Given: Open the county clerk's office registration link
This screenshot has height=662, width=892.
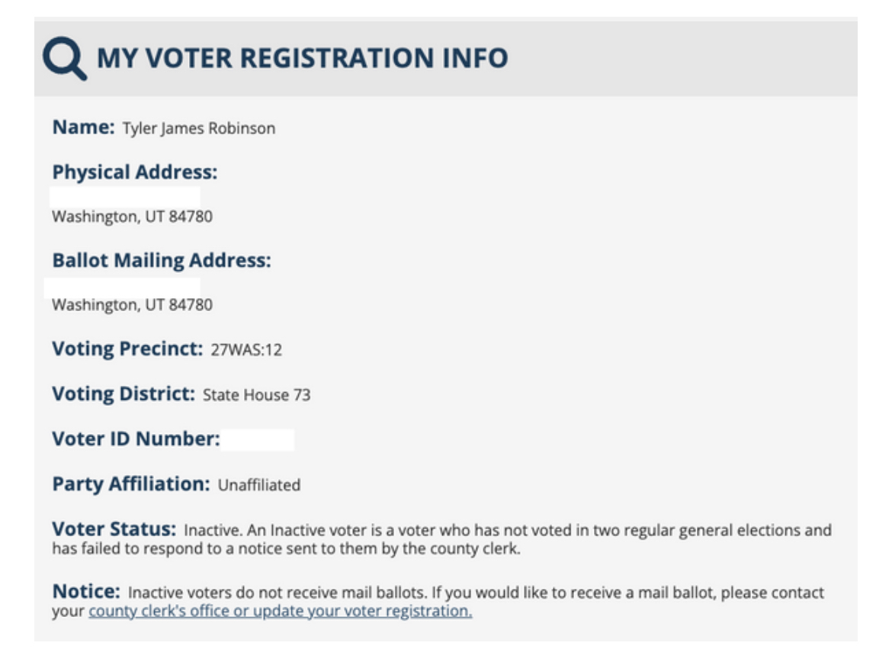Looking at the screenshot, I should (x=281, y=611).
